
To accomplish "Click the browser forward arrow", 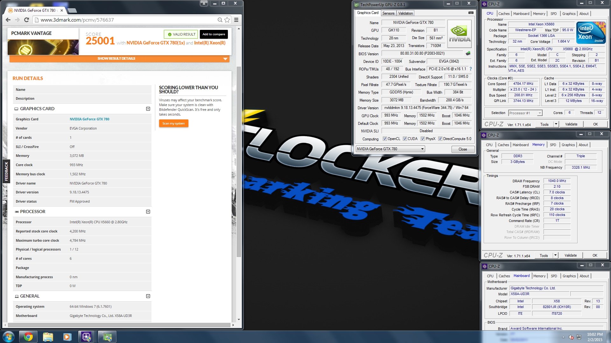I will (x=17, y=20).
